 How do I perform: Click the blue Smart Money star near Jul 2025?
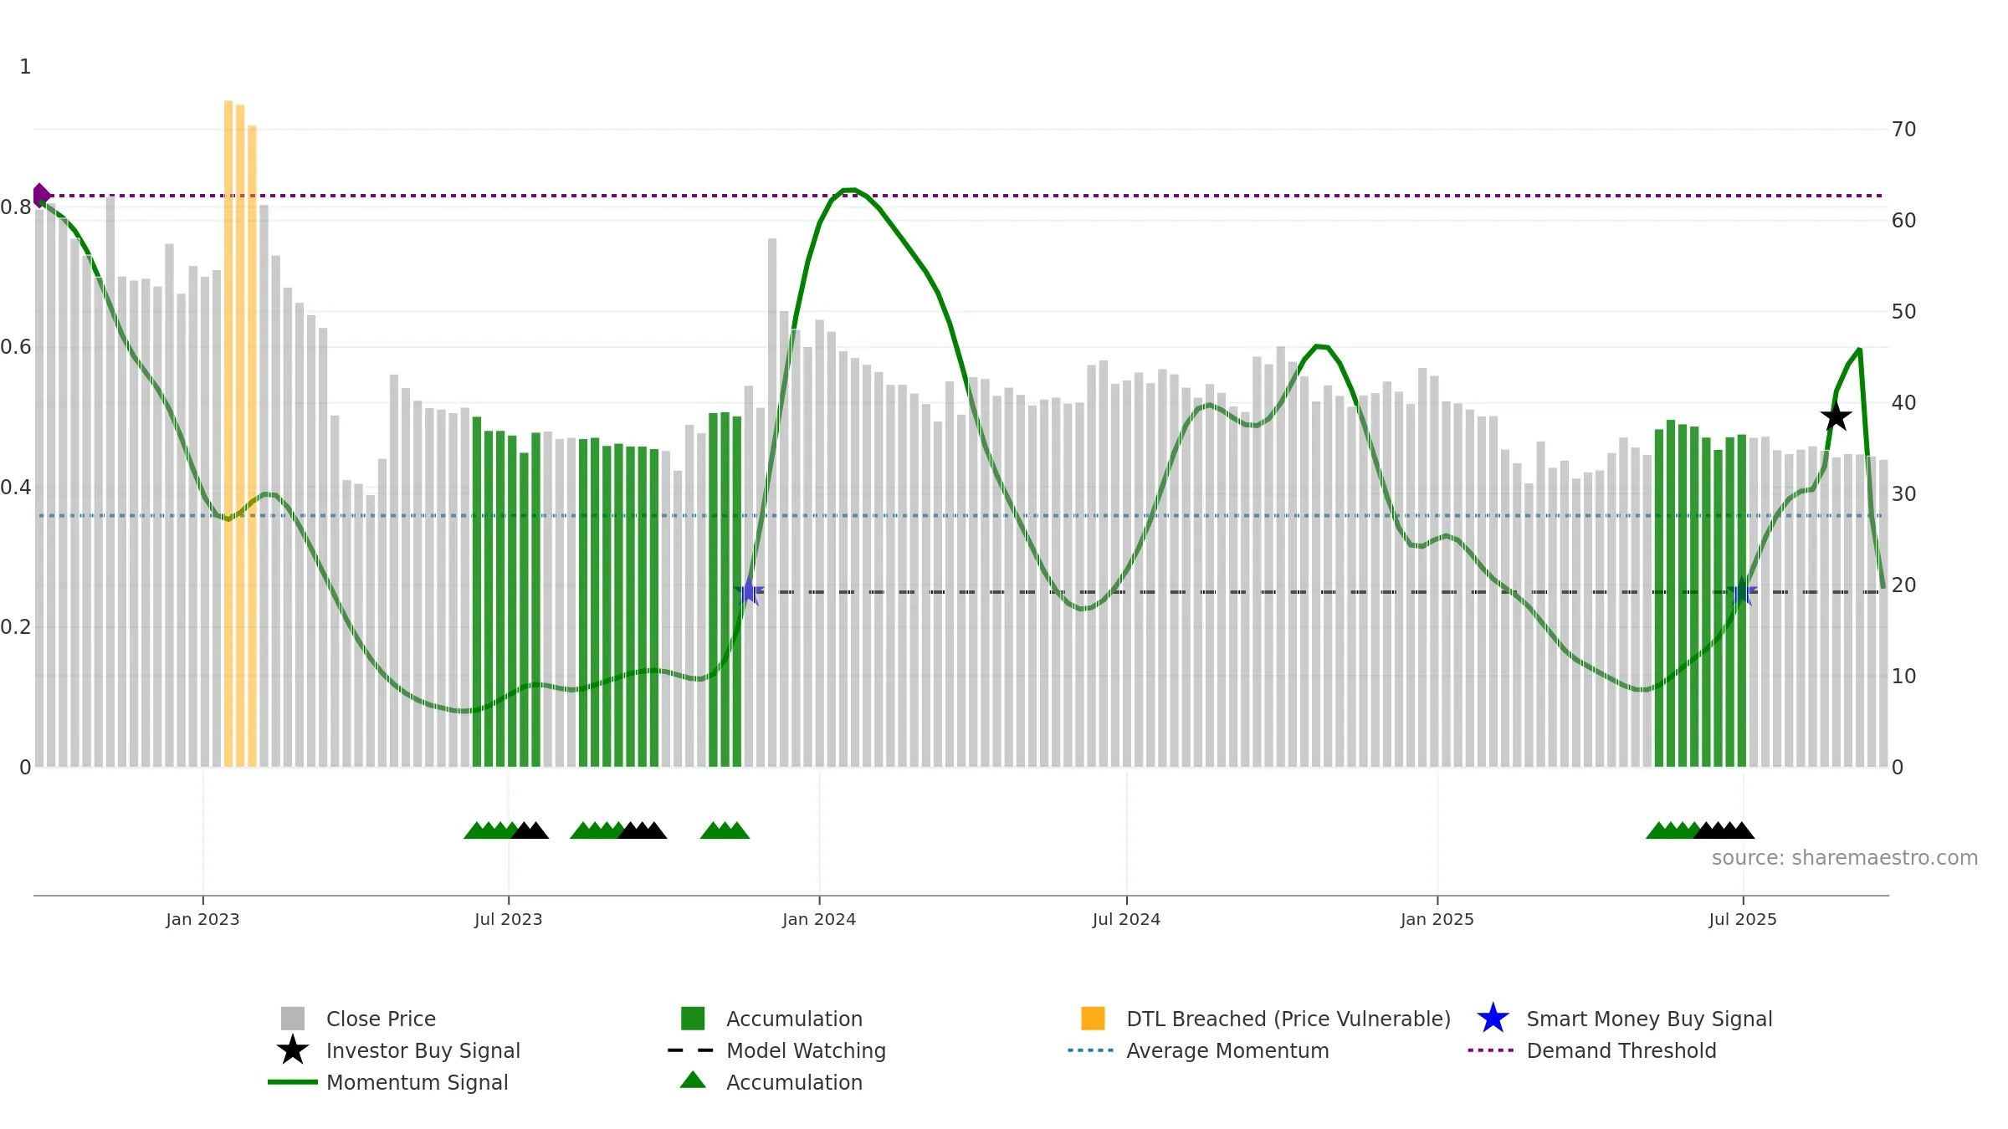1742,592
